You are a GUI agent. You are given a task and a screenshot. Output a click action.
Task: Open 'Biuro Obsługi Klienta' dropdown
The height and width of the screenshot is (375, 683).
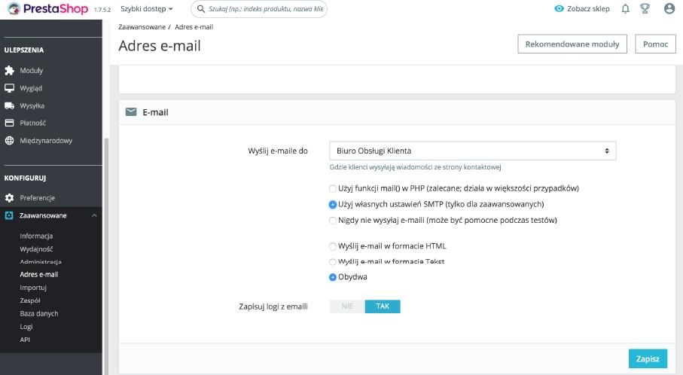[472, 151]
